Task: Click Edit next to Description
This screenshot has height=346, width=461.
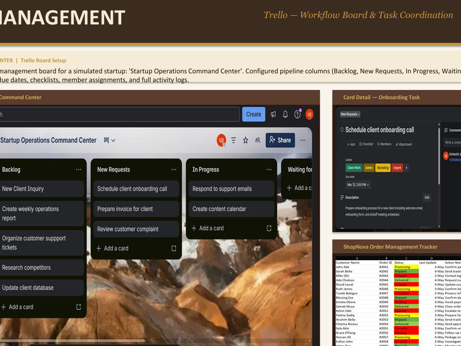Action: (427, 197)
